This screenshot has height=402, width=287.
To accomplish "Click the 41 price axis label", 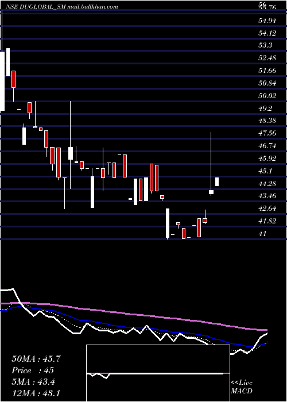I will tap(263, 233).
